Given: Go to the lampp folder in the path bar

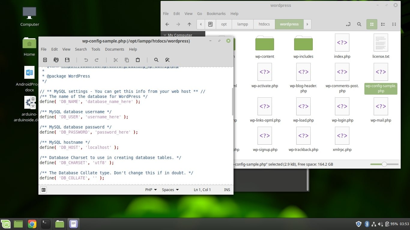Looking at the screenshot, I should pos(243,24).
